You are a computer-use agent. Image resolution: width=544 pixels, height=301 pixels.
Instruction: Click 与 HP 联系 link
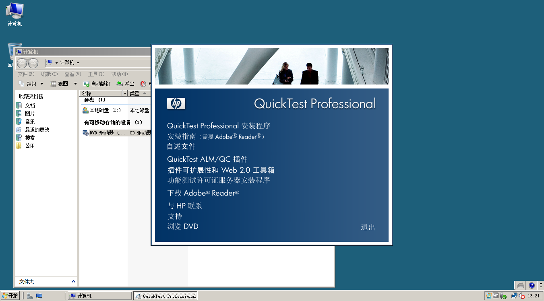point(185,206)
